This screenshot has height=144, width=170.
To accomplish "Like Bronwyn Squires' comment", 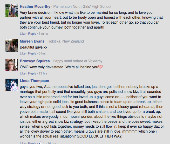I will [x=23, y=73].
